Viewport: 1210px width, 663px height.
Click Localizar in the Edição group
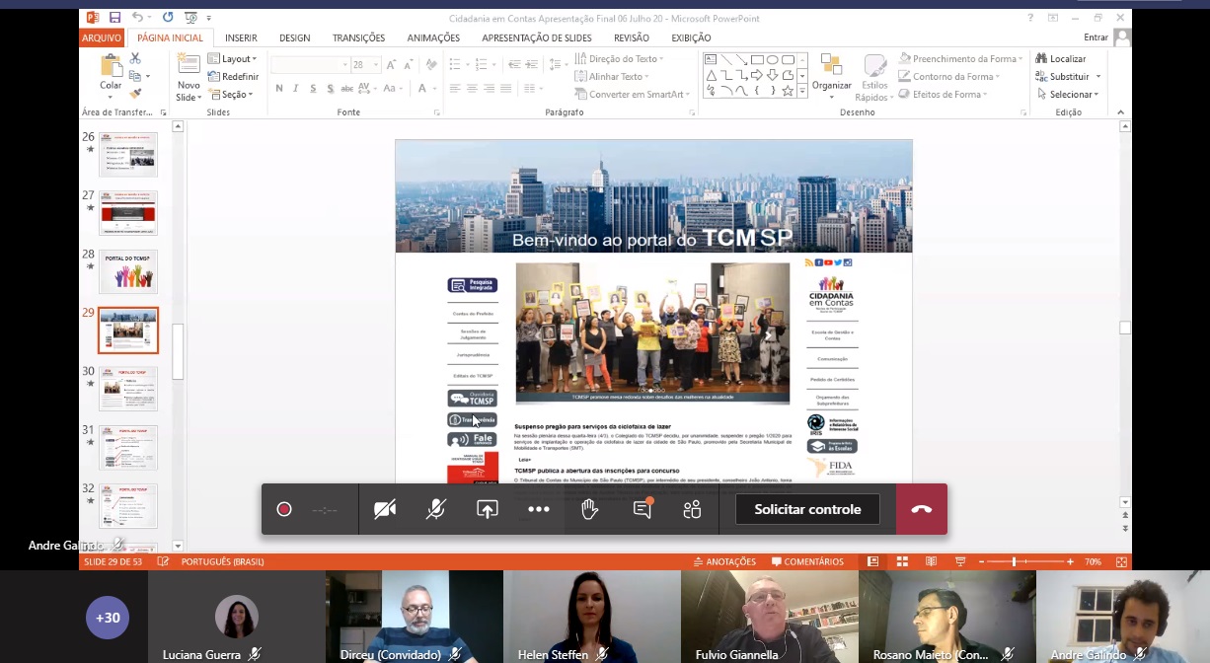click(x=1061, y=59)
